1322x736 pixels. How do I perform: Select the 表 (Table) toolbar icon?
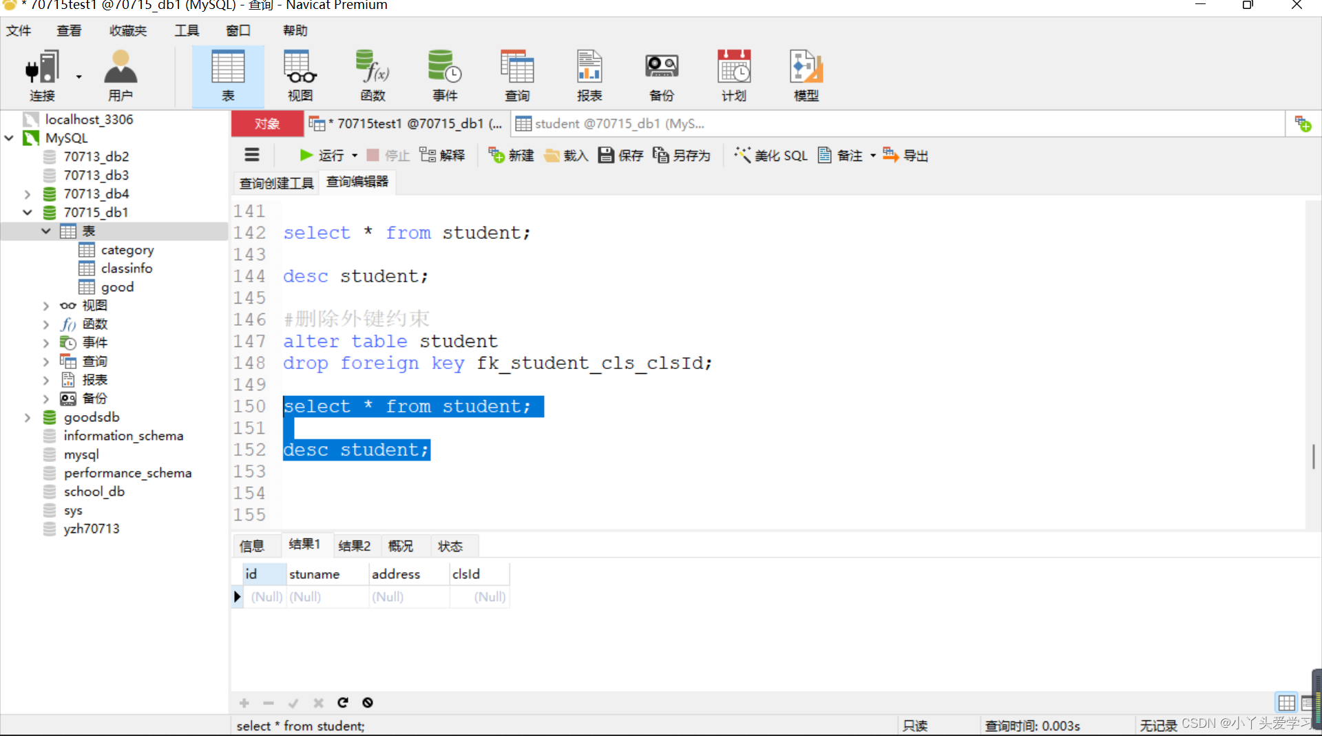(x=228, y=76)
